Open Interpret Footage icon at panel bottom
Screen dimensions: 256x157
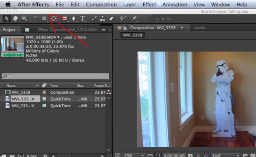[3, 156]
